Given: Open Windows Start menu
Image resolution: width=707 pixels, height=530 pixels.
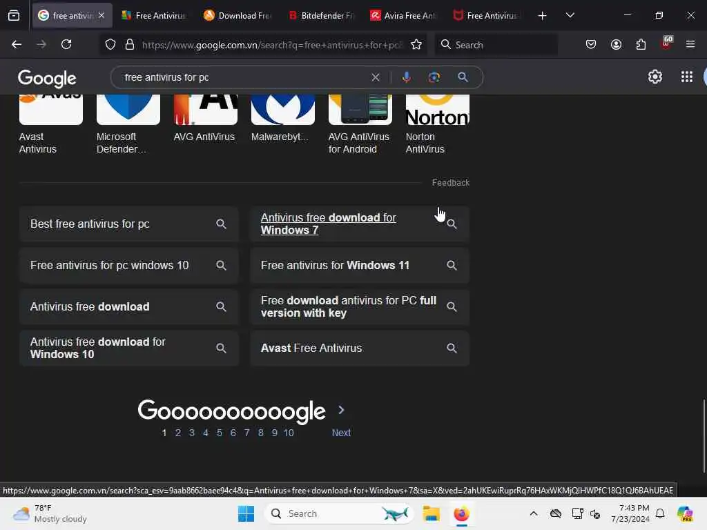Looking at the screenshot, I should [x=246, y=513].
